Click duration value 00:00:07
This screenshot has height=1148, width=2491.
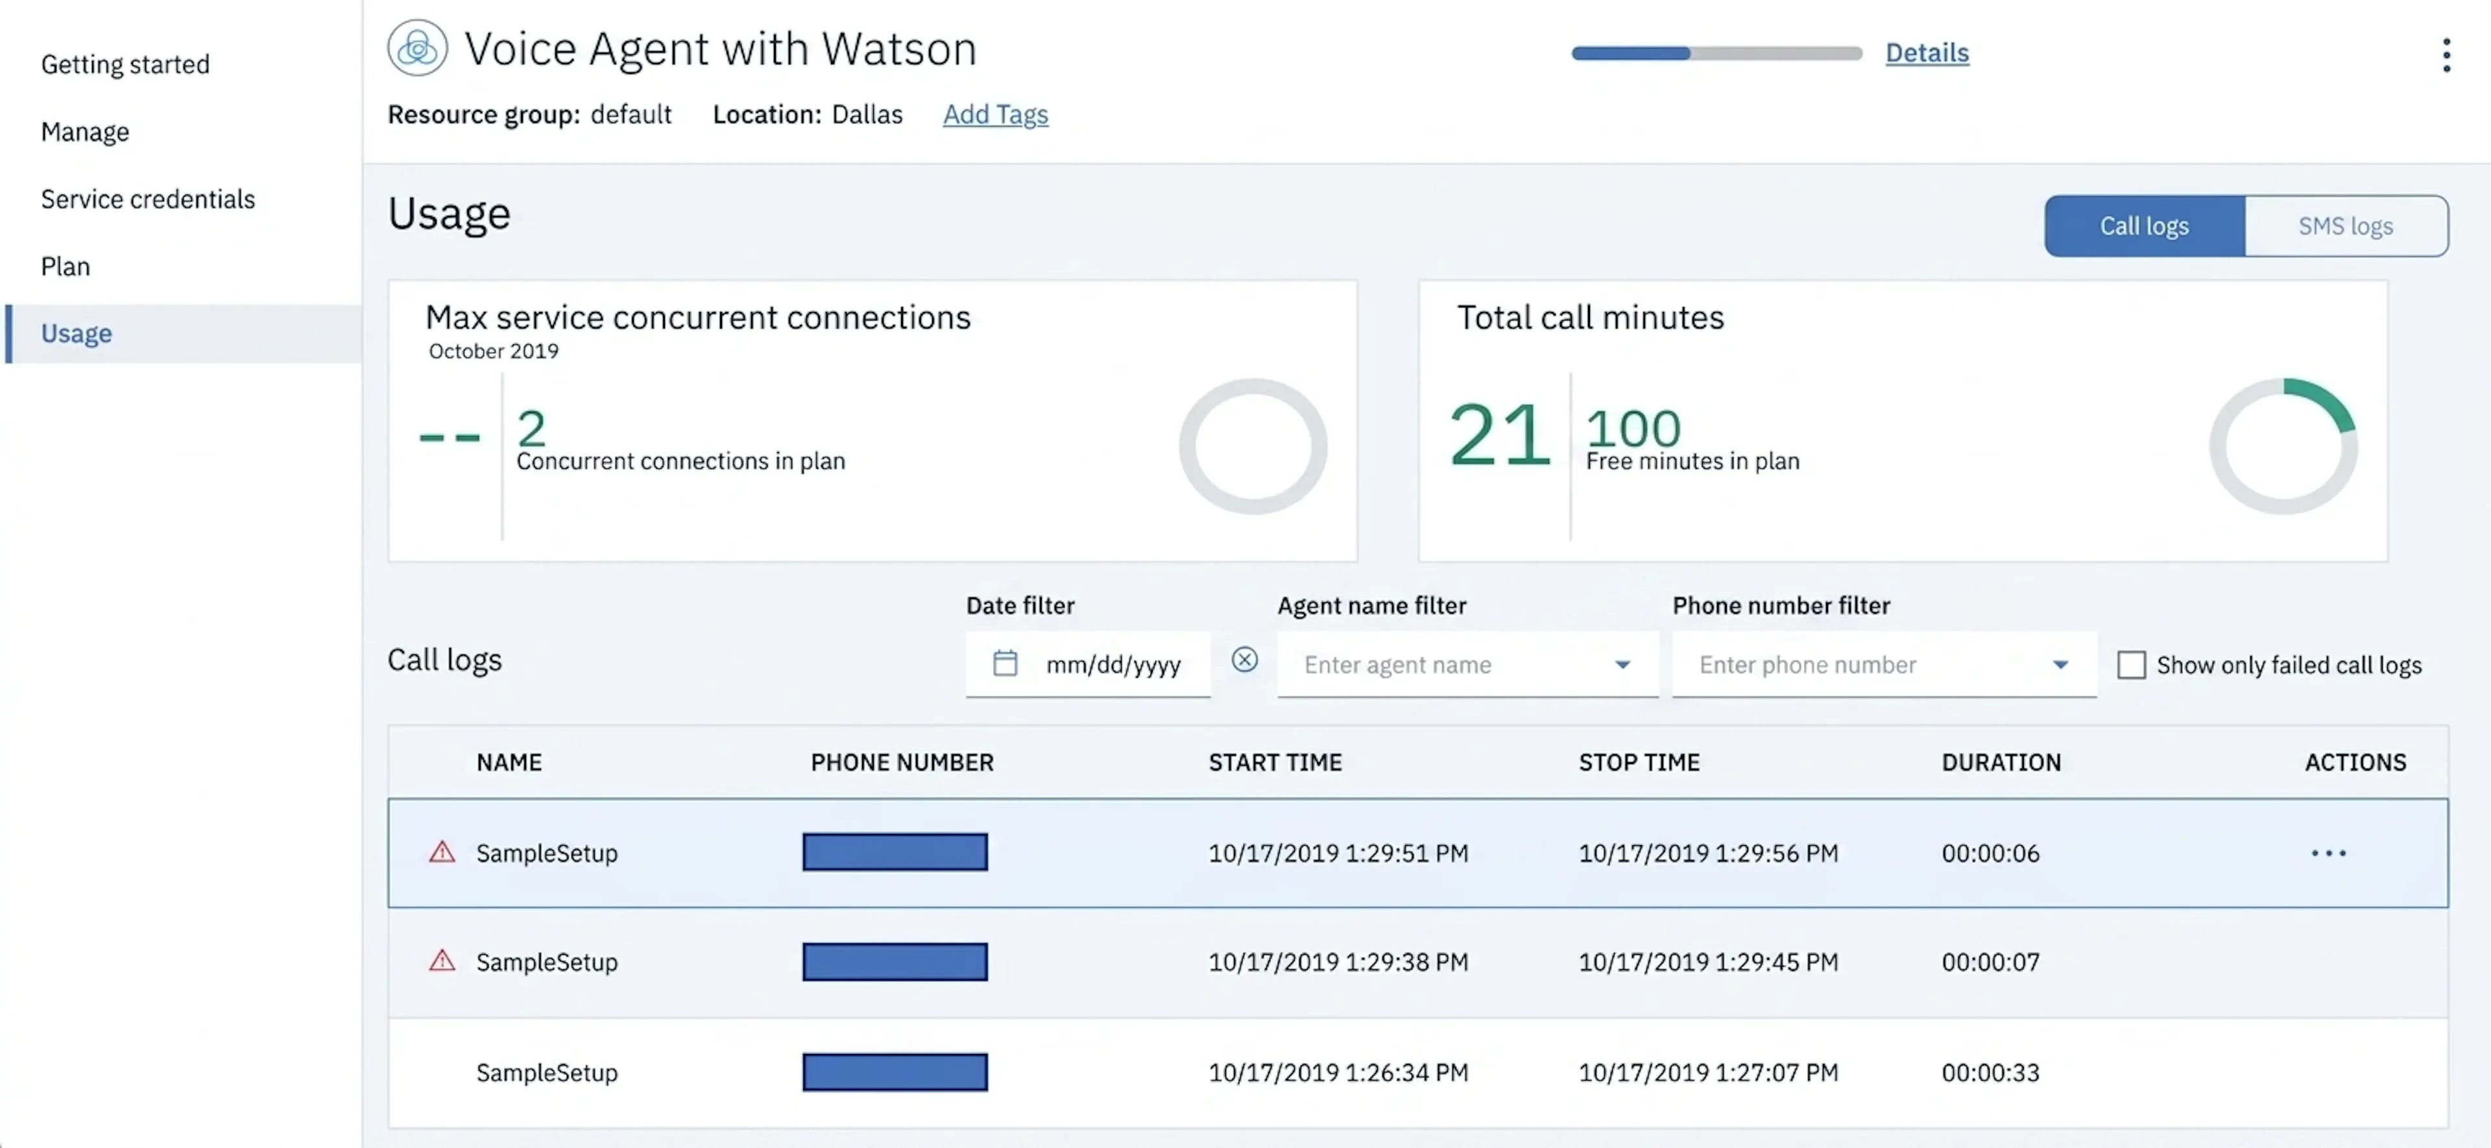click(x=1990, y=963)
